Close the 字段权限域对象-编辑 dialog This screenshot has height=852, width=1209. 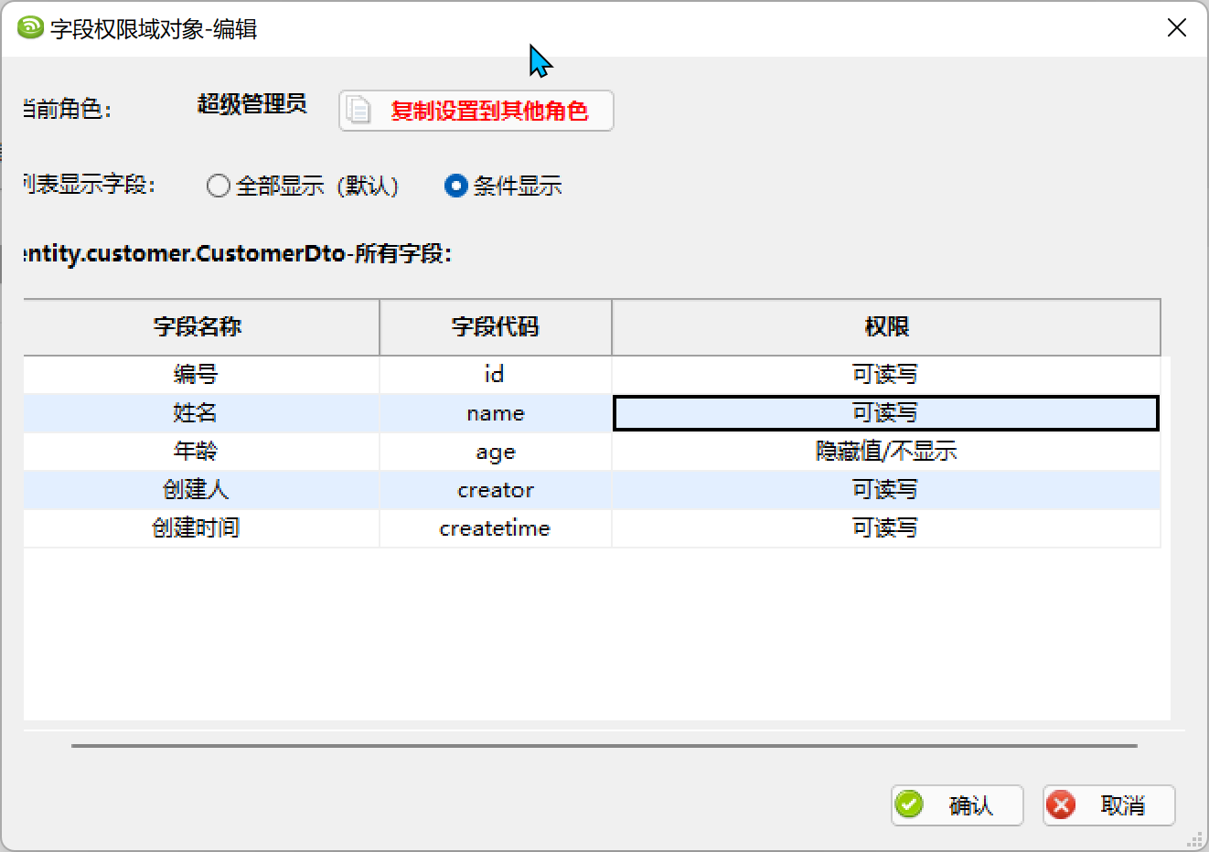tap(1177, 28)
